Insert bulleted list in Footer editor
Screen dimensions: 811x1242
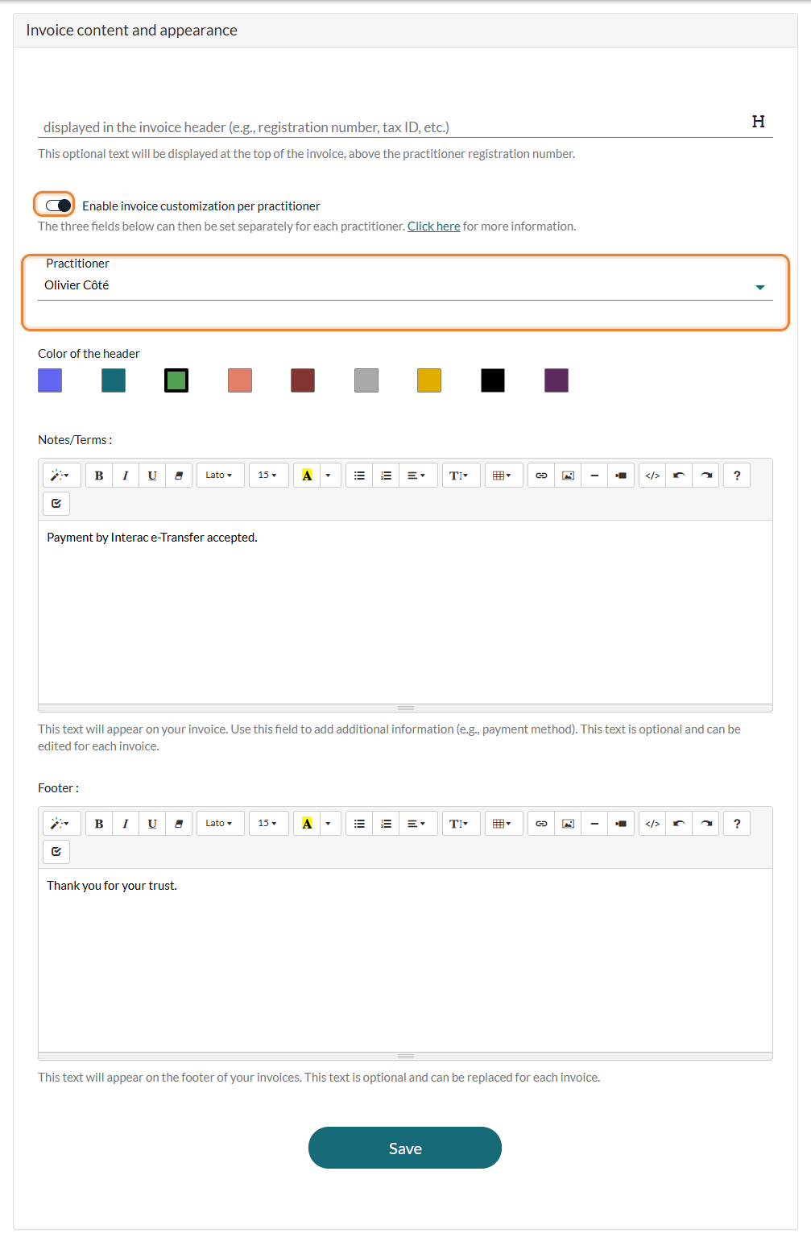(359, 824)
